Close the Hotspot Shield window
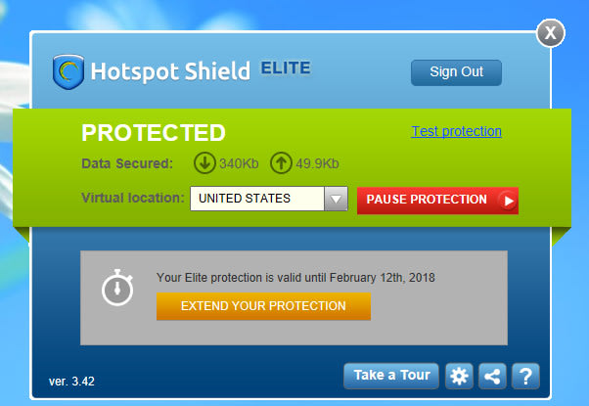 [551, 33]
